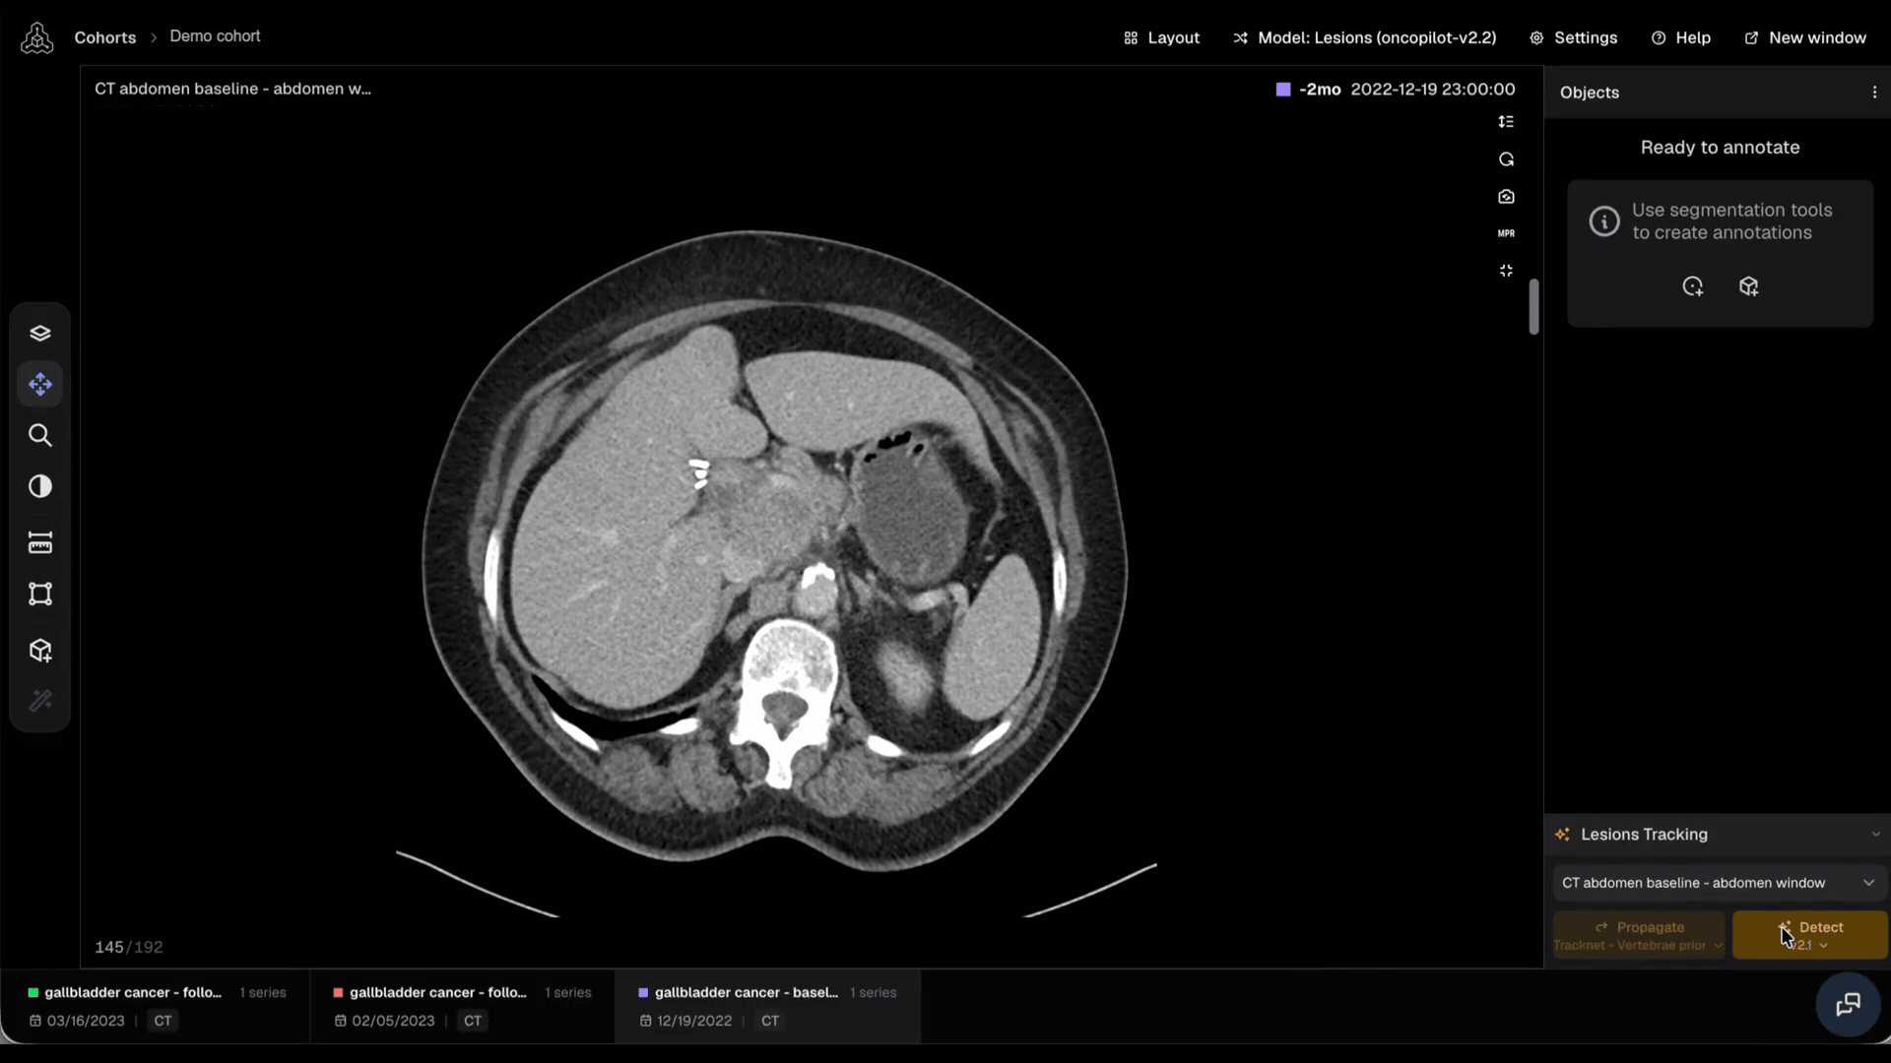Click the Demo cohort breadcrumb
This screenshot has width=1891, height=1063.
click(x=215, y=36)
